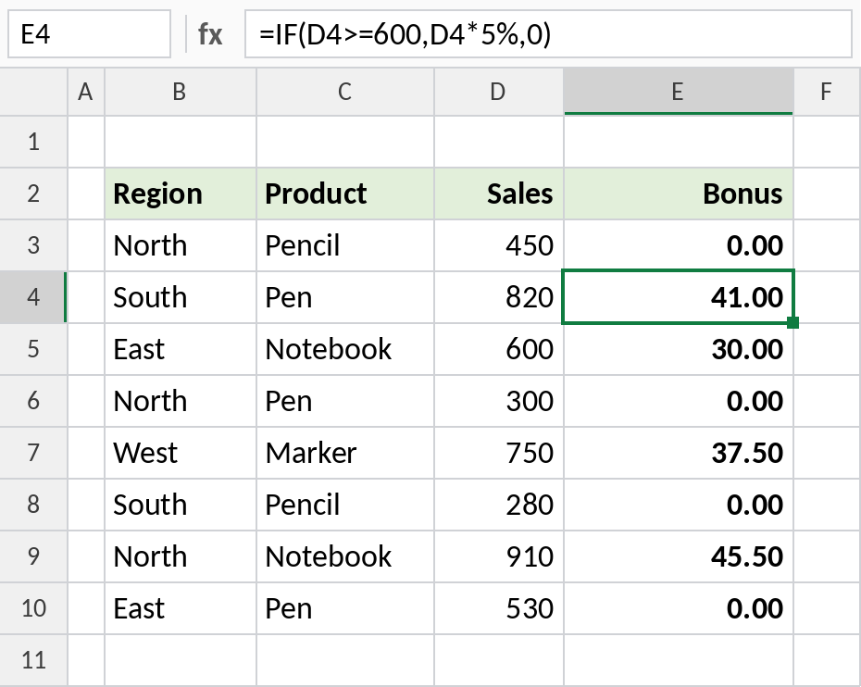Select row 8 header
This screenshot has width=861, height=687.
point(33,504)
